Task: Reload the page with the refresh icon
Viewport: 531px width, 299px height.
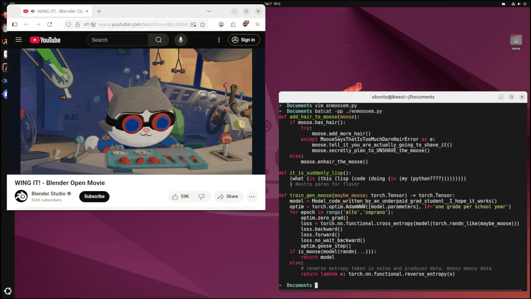Action: [x=50, y=24]
